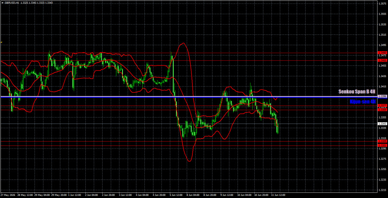Click the 1.3355 price scale value
Screen dimensions: 388x198
(x=382, y=118)
